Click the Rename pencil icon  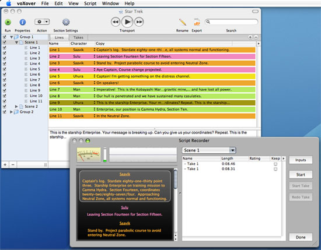coord(183,22)
